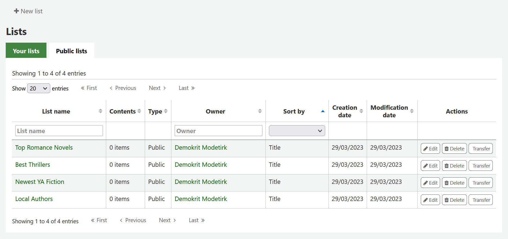The height and width of the screenshot is (239, 508).
Task: Go to Next page in top pagination
Action: [x=157, y=88]
